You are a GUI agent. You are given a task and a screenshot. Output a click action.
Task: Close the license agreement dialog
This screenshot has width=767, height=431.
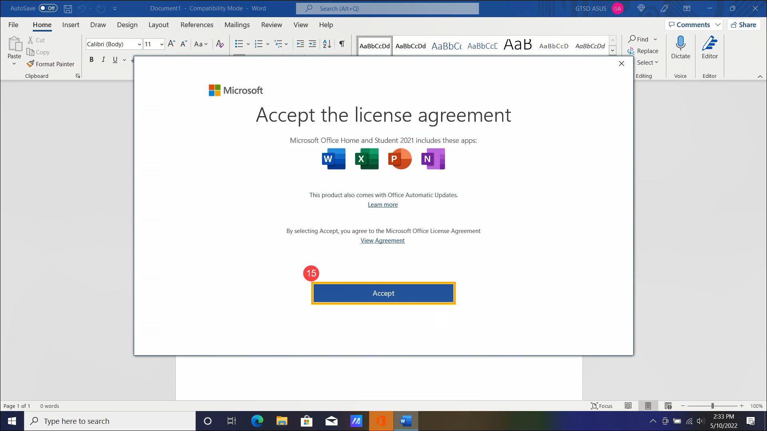[x=621, y=63]
